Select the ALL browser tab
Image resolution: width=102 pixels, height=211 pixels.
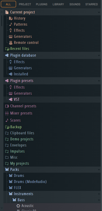click(x=8, y=4)
